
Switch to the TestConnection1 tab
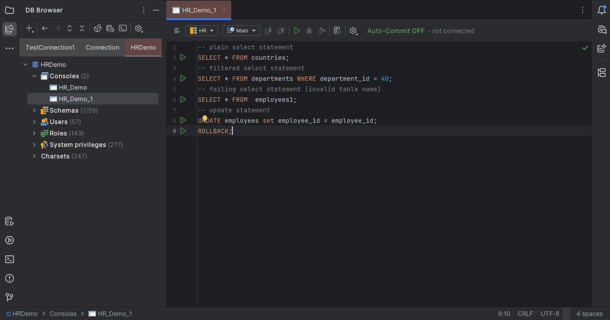(50, 47)
